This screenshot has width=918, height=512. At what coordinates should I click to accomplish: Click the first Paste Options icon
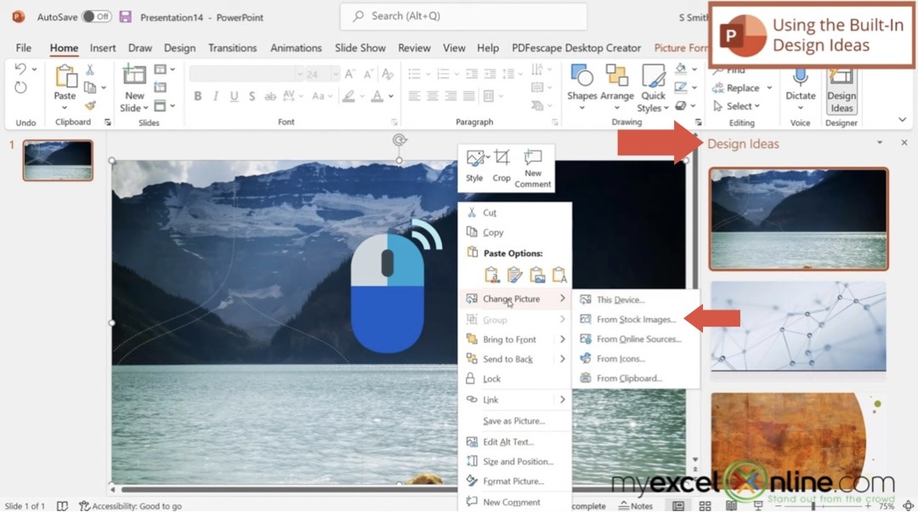[x=492, y=274]
